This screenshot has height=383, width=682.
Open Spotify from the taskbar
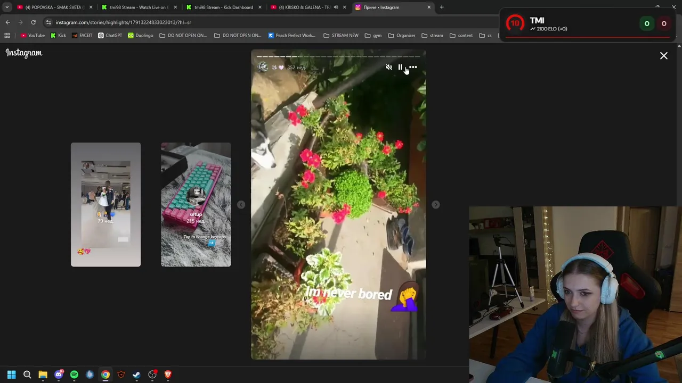[74, 374]
